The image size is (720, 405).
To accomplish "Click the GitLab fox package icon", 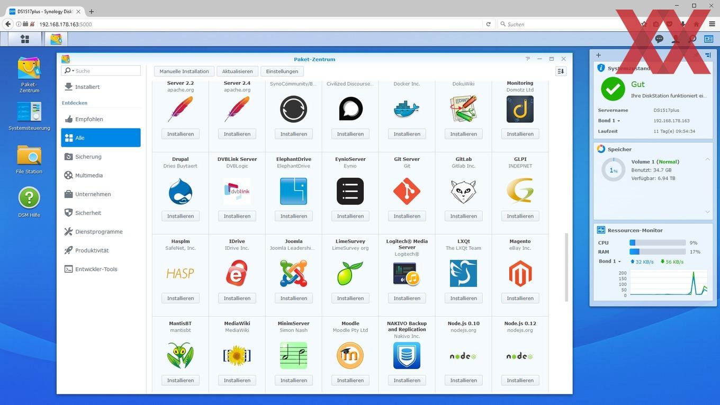I will (x=463, y=191).
